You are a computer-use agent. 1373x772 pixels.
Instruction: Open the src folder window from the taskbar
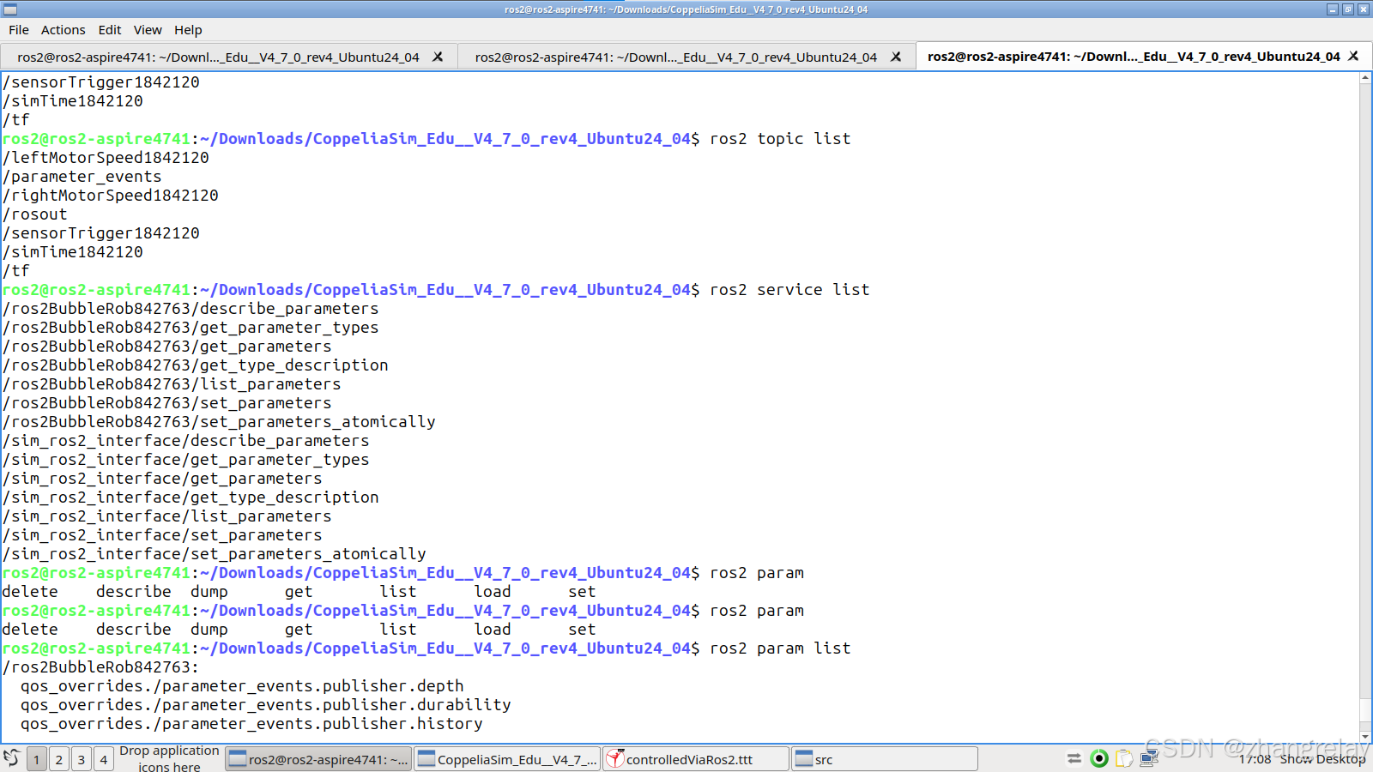tap(884, 758)
